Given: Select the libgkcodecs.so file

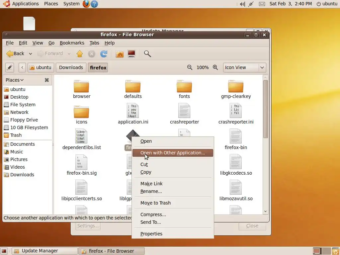Looking at the screenshot, I should point(236,165).
